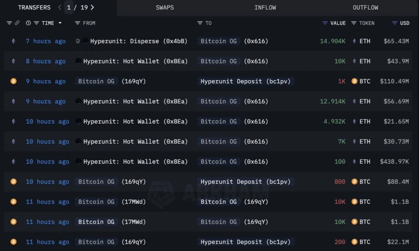This screenshot has height=251, width=419.
Task: Select the $438.97K ETH transfer row
Action: click(x=210, y=162)
